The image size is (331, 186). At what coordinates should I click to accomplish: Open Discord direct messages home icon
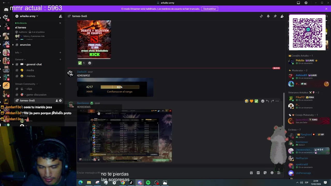pos(6,10)
